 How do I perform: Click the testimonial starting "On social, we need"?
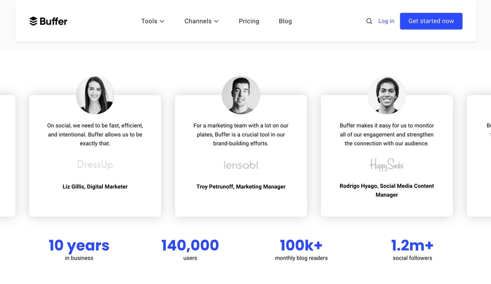click(95, 135)
